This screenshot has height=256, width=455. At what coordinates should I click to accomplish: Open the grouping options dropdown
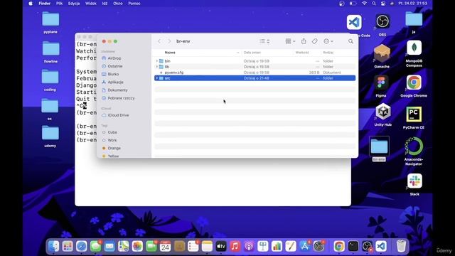tap(290, 41)
